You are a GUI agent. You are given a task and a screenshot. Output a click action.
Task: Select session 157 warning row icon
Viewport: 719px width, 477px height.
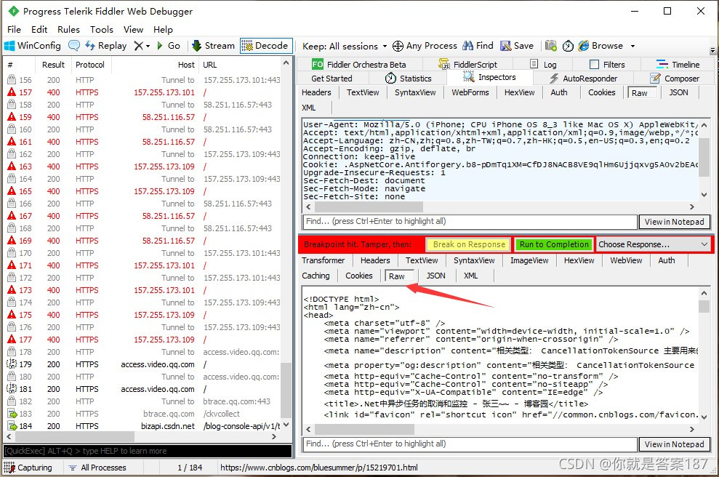(12, 92)
